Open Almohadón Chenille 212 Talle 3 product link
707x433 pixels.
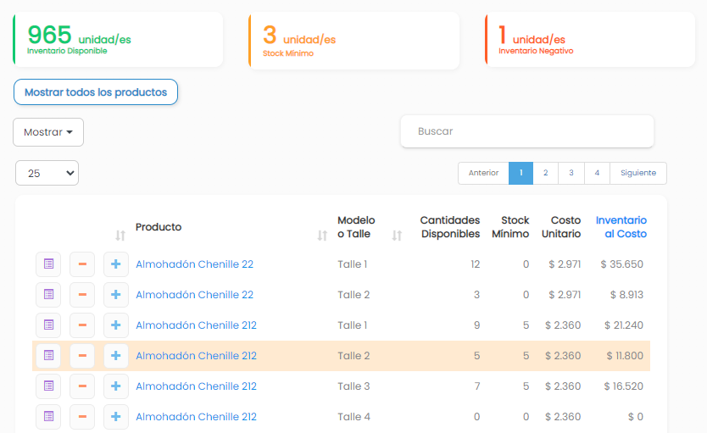(196, 386)
